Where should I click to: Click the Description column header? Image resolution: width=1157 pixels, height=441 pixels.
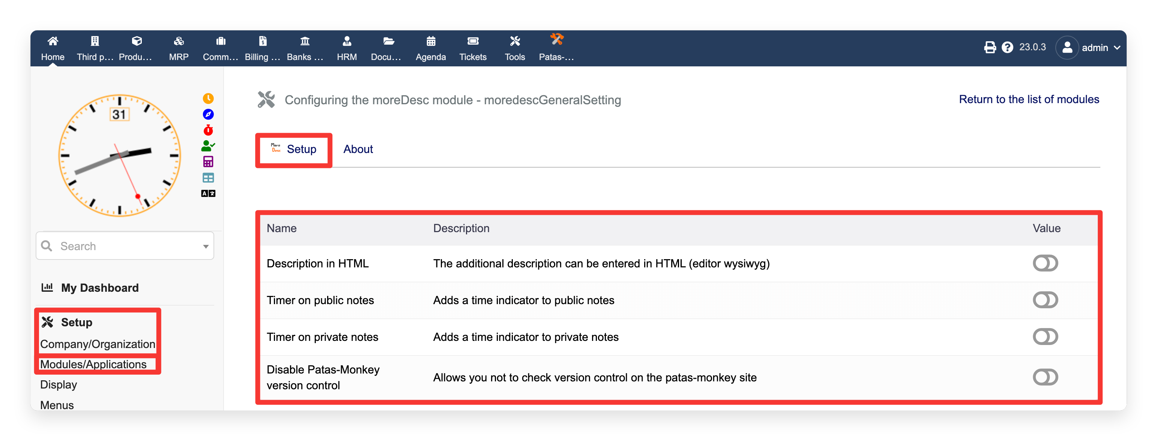(461, 228)
